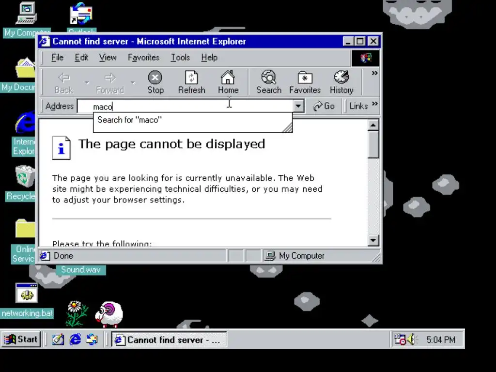Click inside the Address input field
The height and width of the screenshot is (372, 496).
click(x=186, y=106)
